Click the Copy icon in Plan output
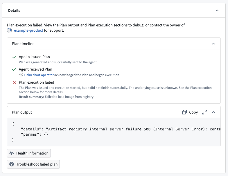228x176 pixels. (184, 112)
